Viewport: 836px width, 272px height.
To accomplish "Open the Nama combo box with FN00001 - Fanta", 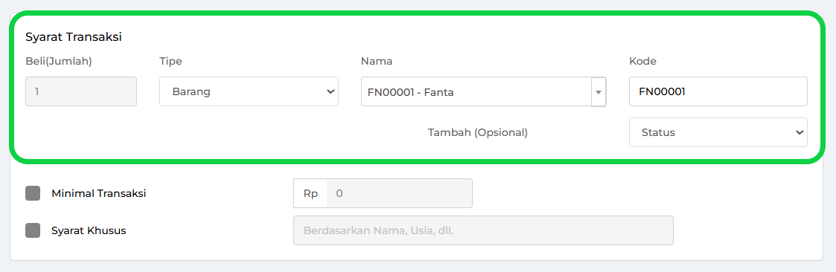I will [484, 92].
